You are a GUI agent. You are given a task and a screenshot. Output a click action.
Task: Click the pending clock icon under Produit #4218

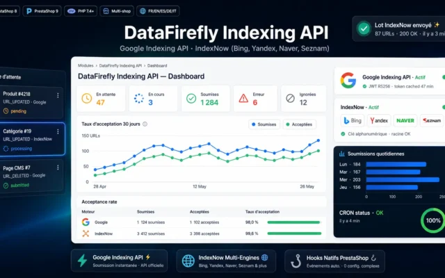pyautogui.click(x=6, y=111)
